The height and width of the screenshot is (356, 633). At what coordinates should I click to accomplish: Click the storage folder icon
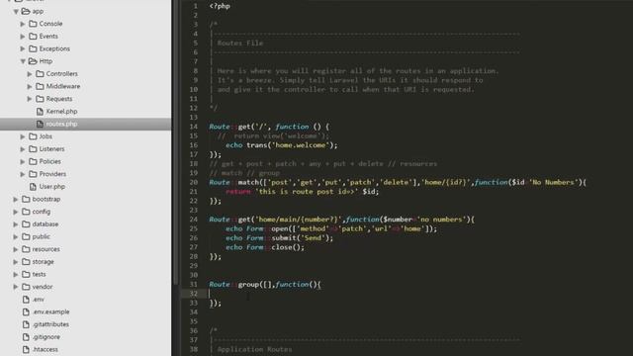[27, 261]
